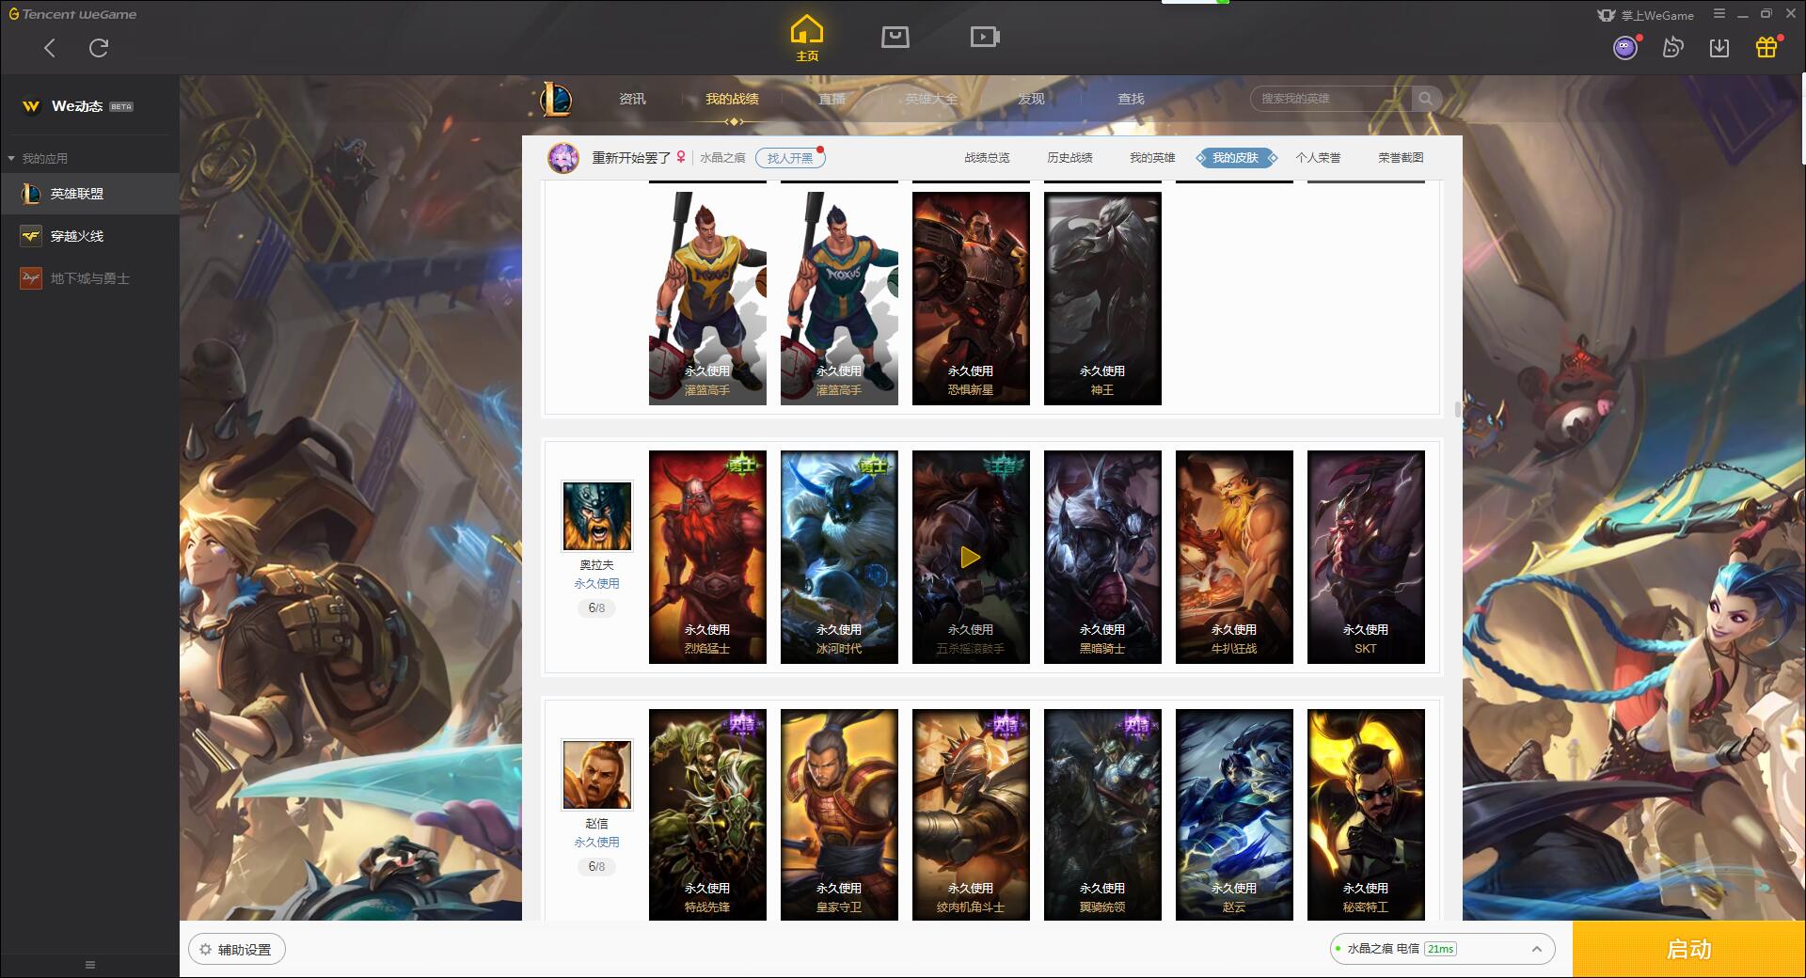Image resolution: width=1806 pixels, height=978 pixels.
Task: Open the 赵云 skin card
Action: pos(1234,814)
